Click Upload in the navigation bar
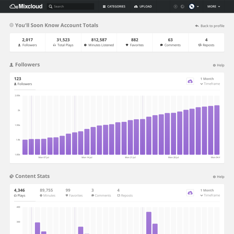 (143, 7)
